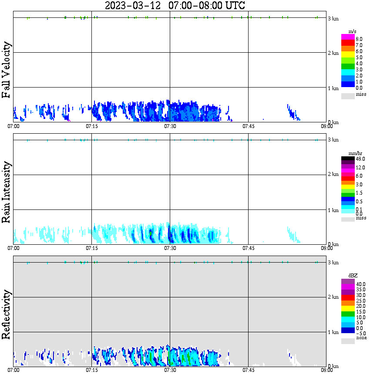Click the '2 km' height label of the Fall Velocity plot
This screenshot has width=370, height=378.
click(333, 53)
